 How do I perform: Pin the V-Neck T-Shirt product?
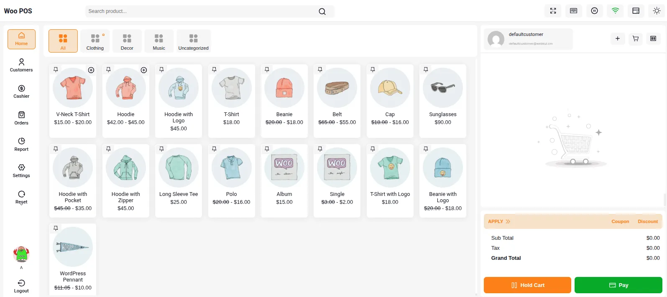point(56,70)
